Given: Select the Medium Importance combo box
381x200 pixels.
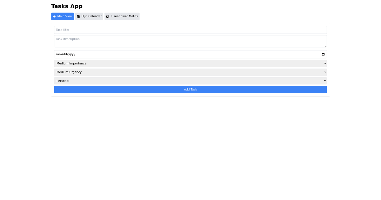Looking at the screenshot, I should (x=190, y=63).
